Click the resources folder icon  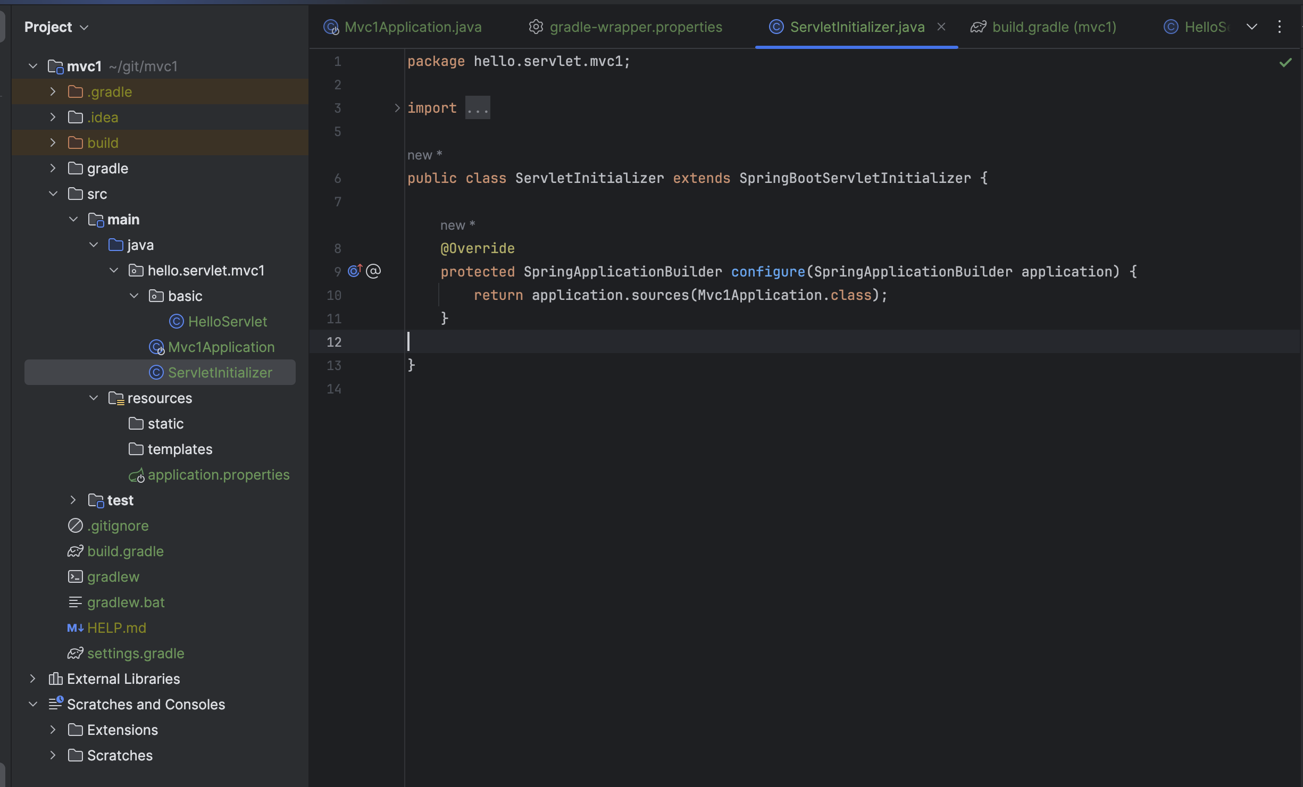(116, 398)
